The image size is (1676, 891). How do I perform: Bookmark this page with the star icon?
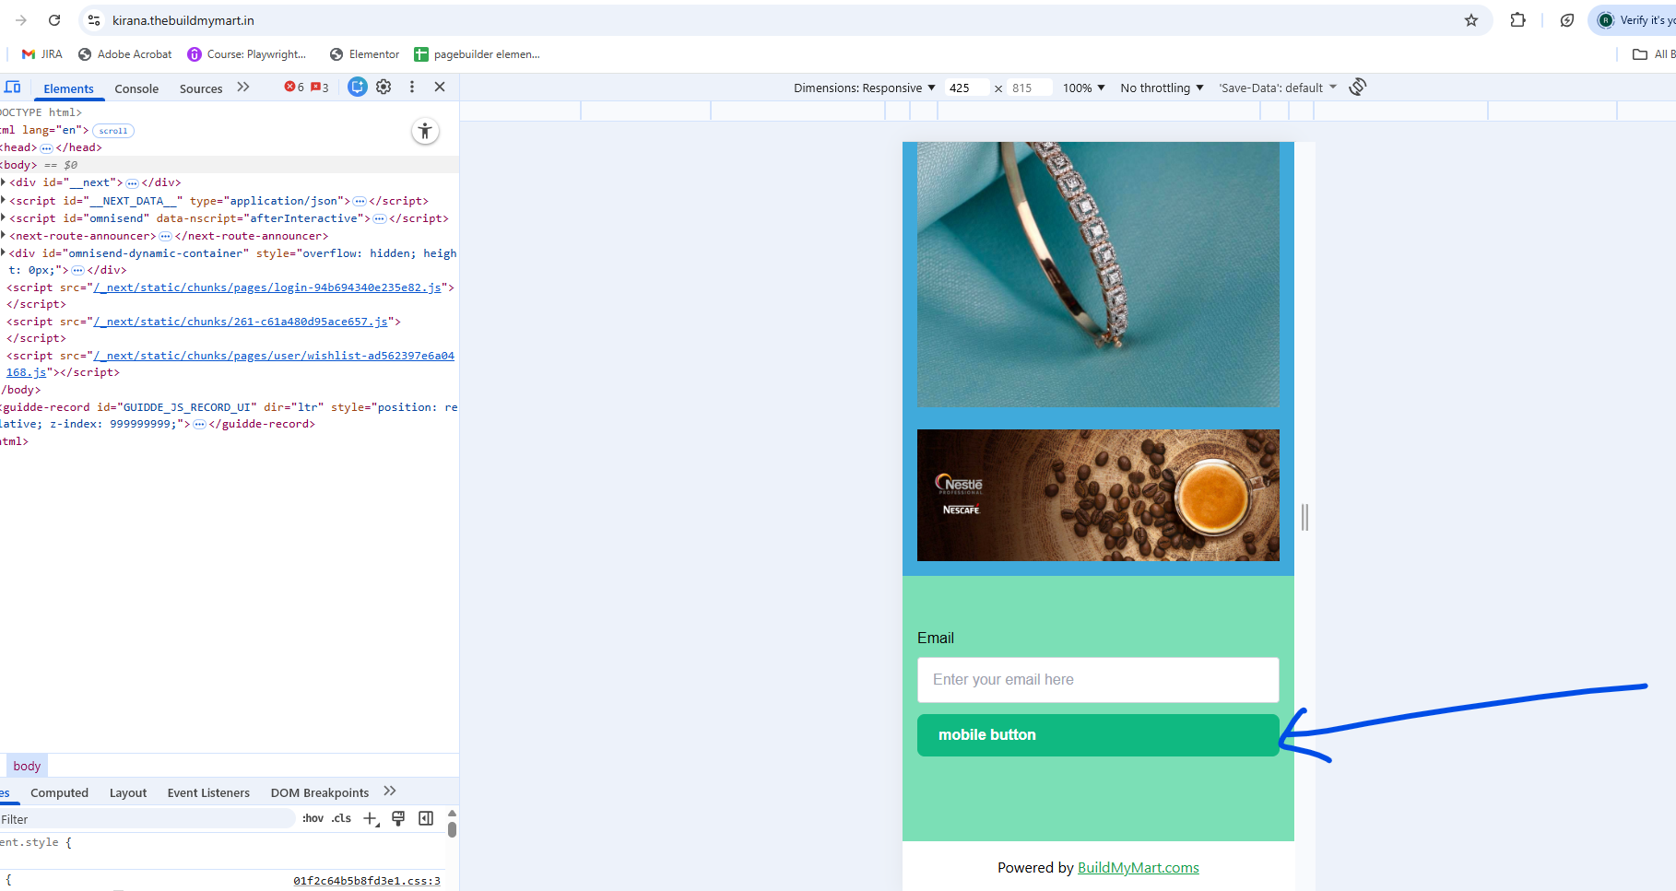coord(1471,20)
